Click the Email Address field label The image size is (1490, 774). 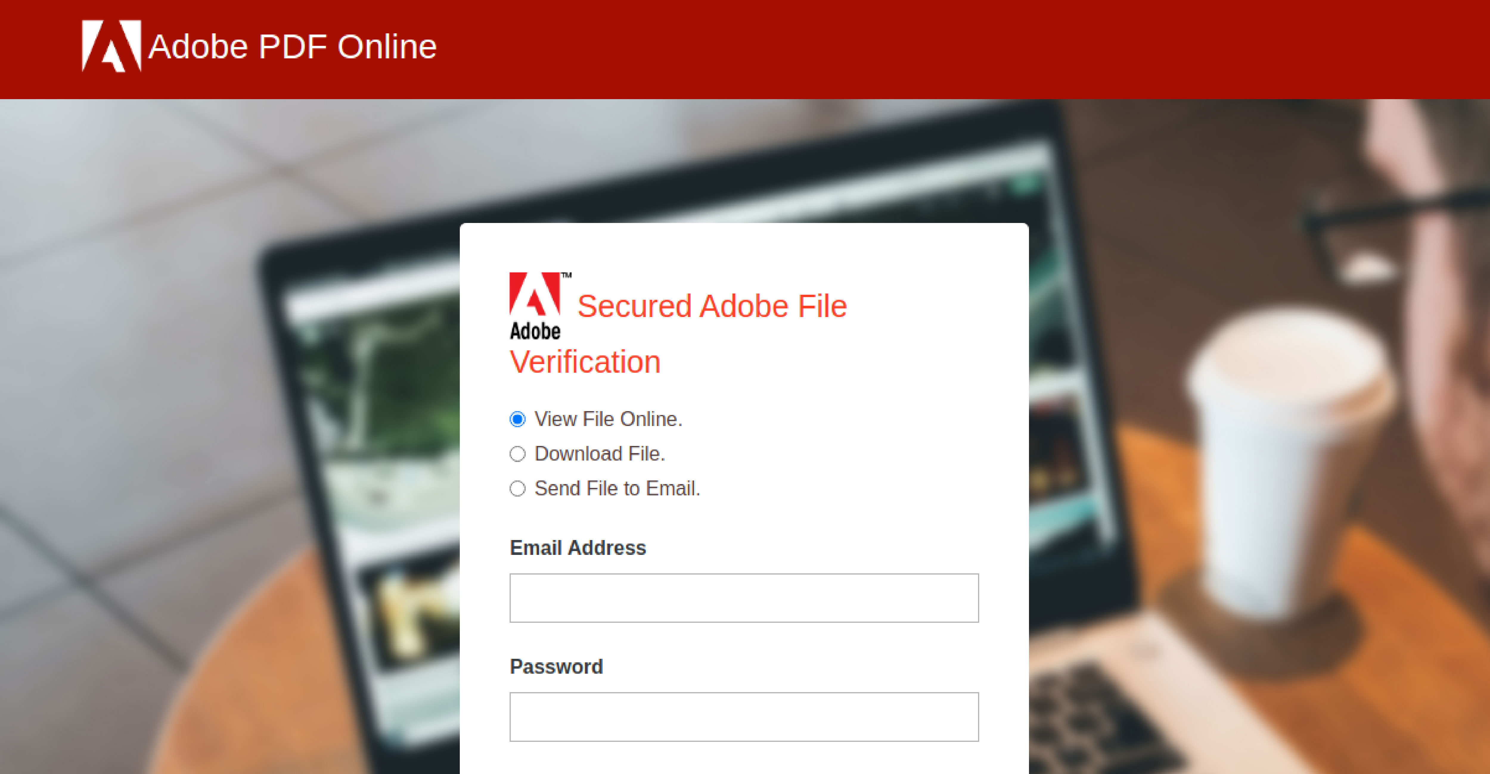pyautogui.click(x=577, y=547)
